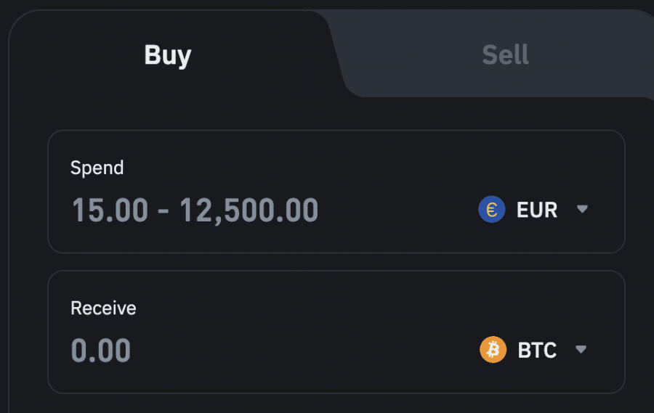Screen dimensions: 654x413
Task: Click the dash between spend limits
Action: click(163, 211)
